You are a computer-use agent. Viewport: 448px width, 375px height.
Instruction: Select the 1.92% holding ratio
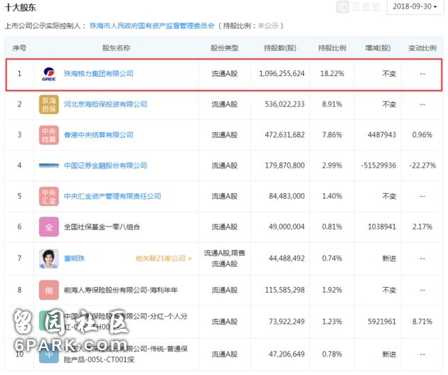332,290
